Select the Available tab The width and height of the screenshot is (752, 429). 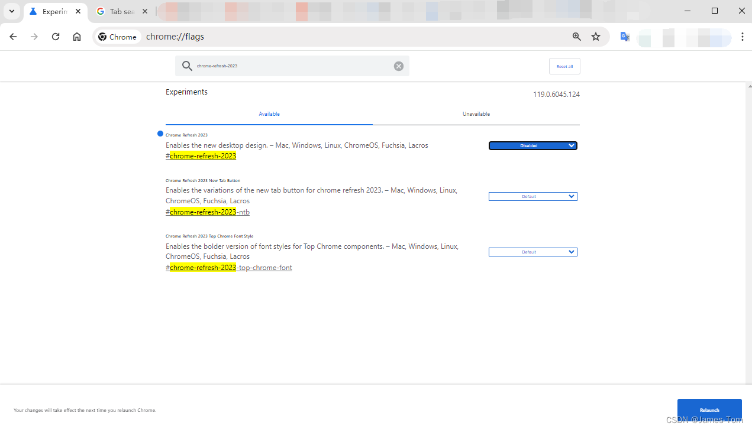[x=269, y=114]
